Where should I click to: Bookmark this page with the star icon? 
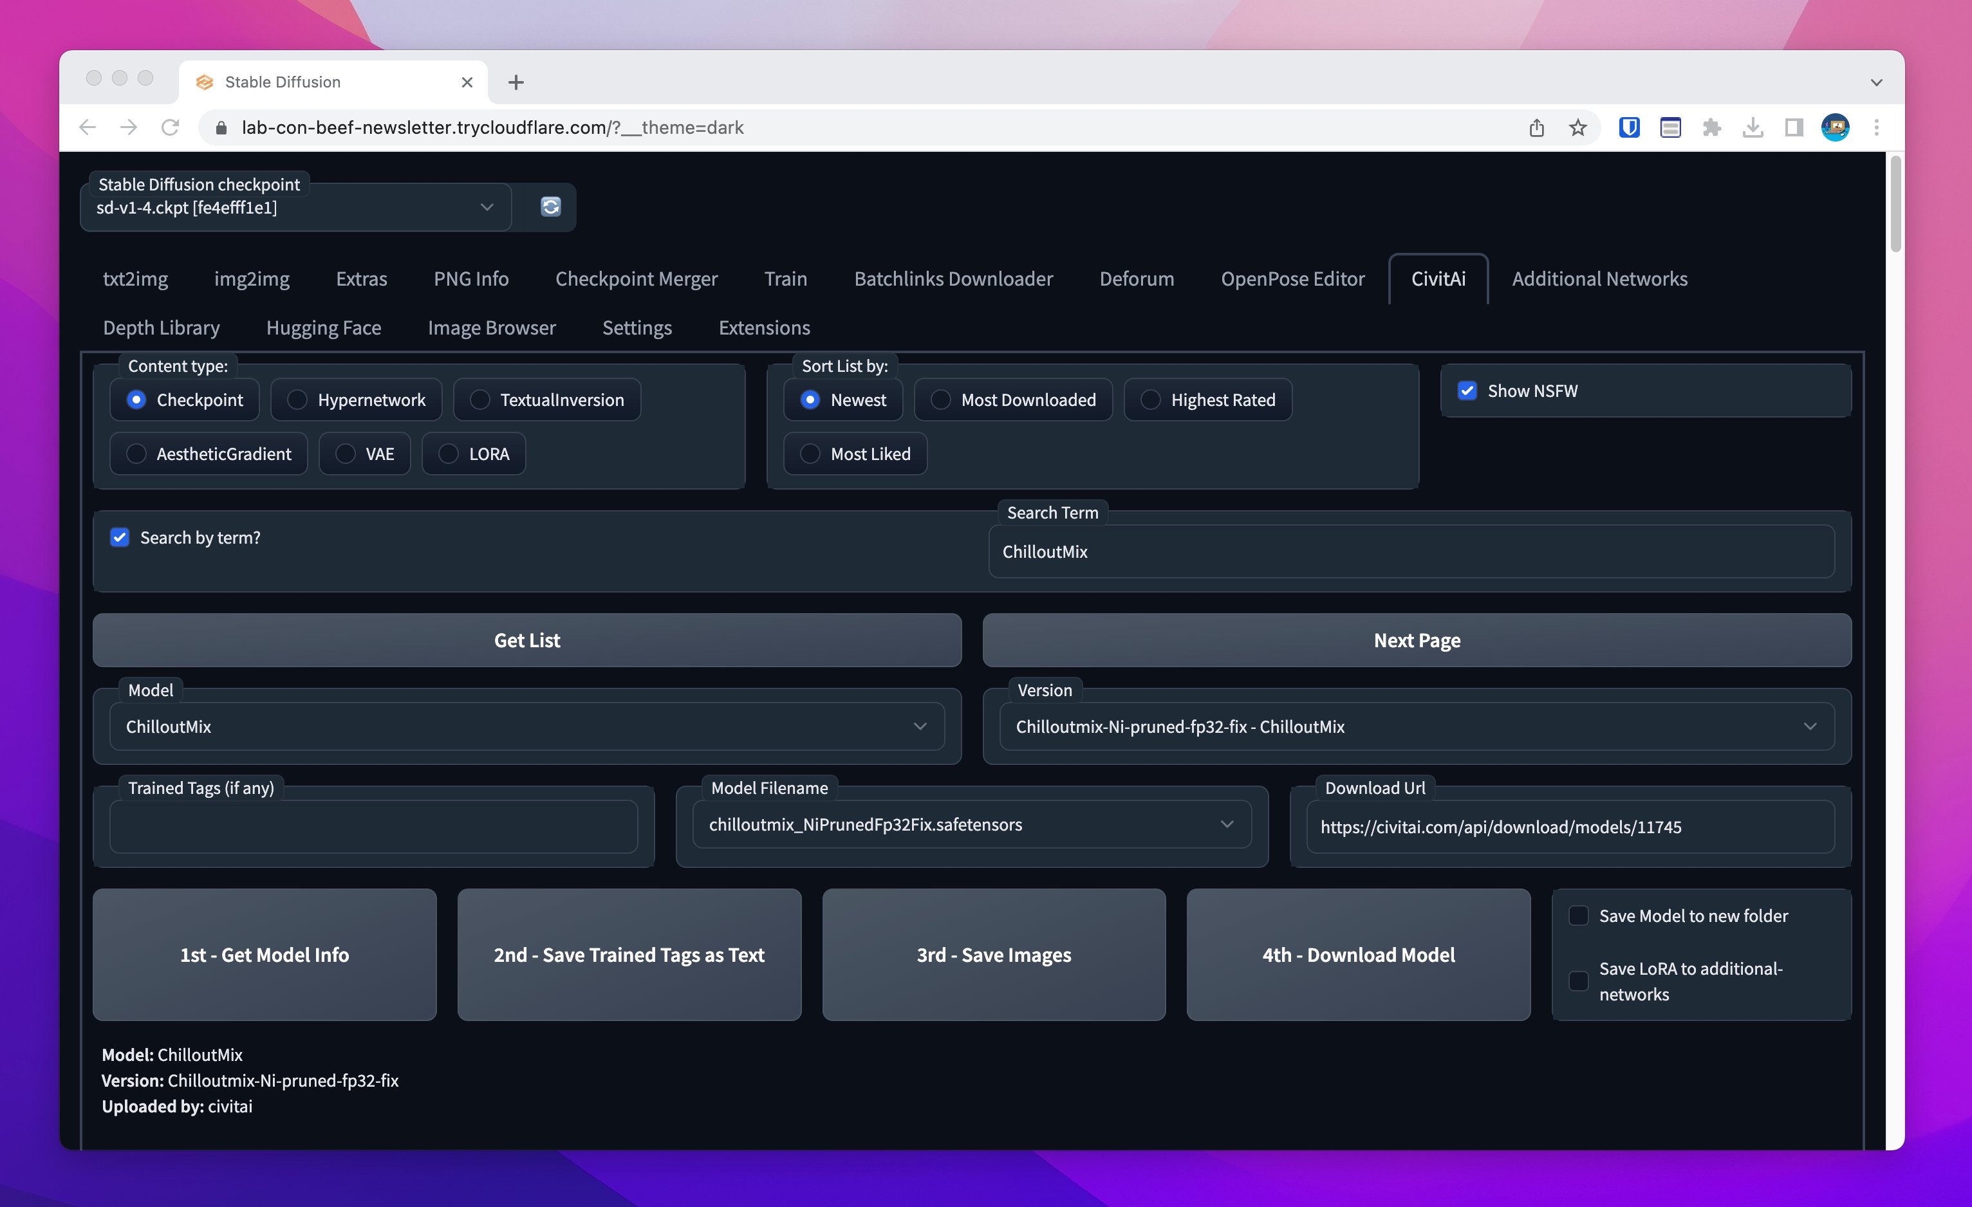[x=1577, y=127]
